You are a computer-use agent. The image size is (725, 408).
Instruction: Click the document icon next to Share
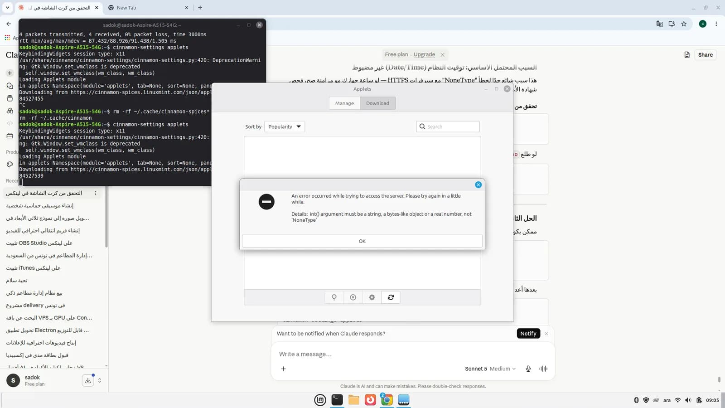tap(687, 55)
